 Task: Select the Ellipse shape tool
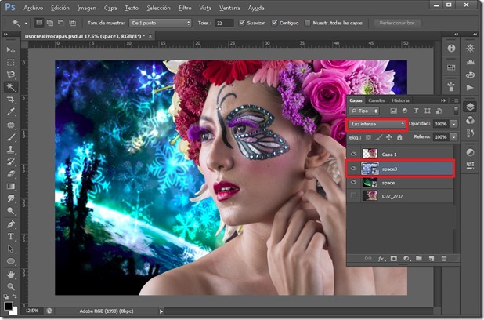[11, 261]
